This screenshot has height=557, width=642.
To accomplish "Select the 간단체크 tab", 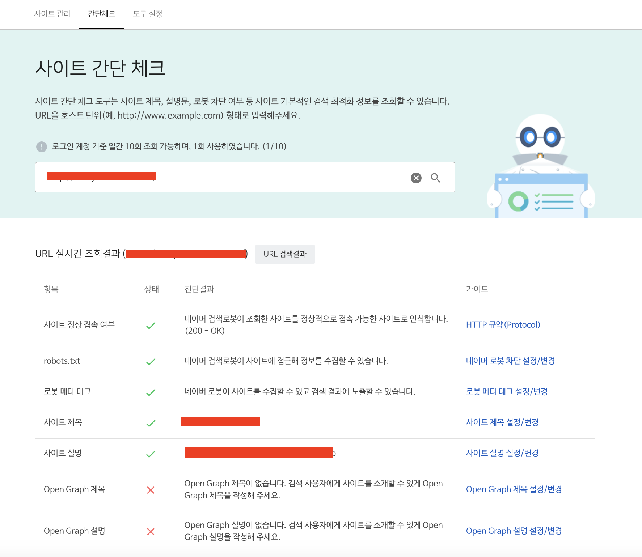I will point(102,14).
